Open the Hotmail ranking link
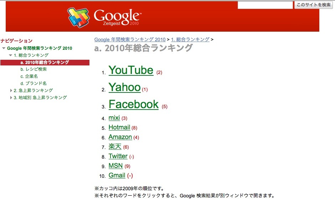Image resolution: width=335 pixels, height=202 pixels. point(119,127)
